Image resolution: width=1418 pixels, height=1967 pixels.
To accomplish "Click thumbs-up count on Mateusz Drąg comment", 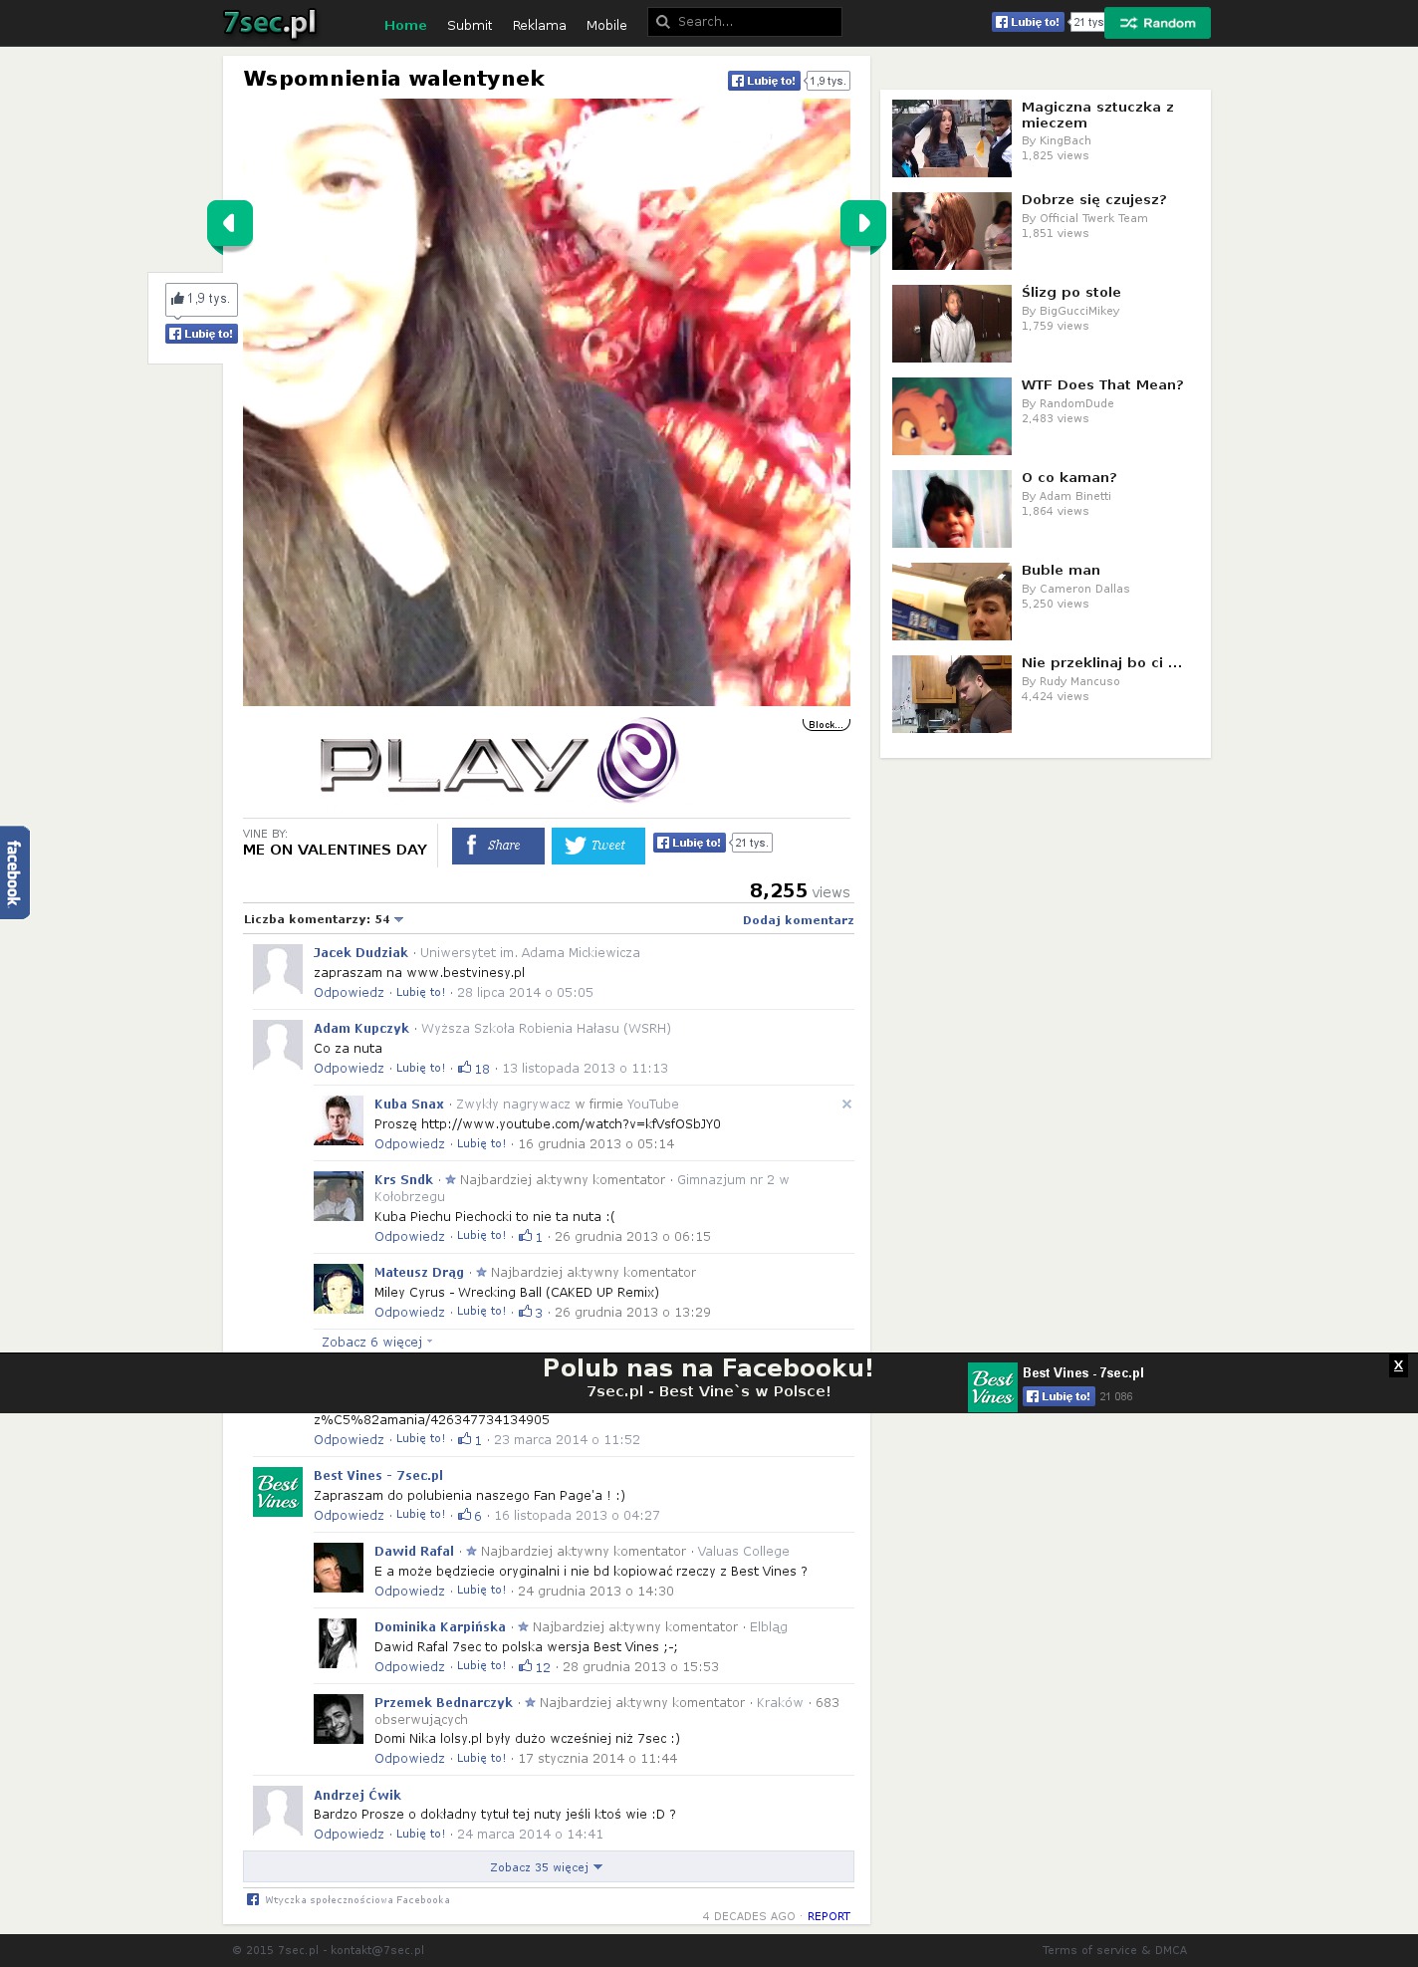I will tap(531, 1313).
